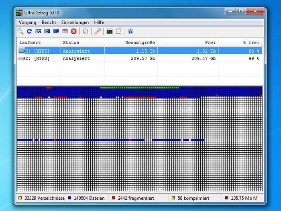
Task: Click 140504 Dateien status bar text
Action: tap(89, 198)
